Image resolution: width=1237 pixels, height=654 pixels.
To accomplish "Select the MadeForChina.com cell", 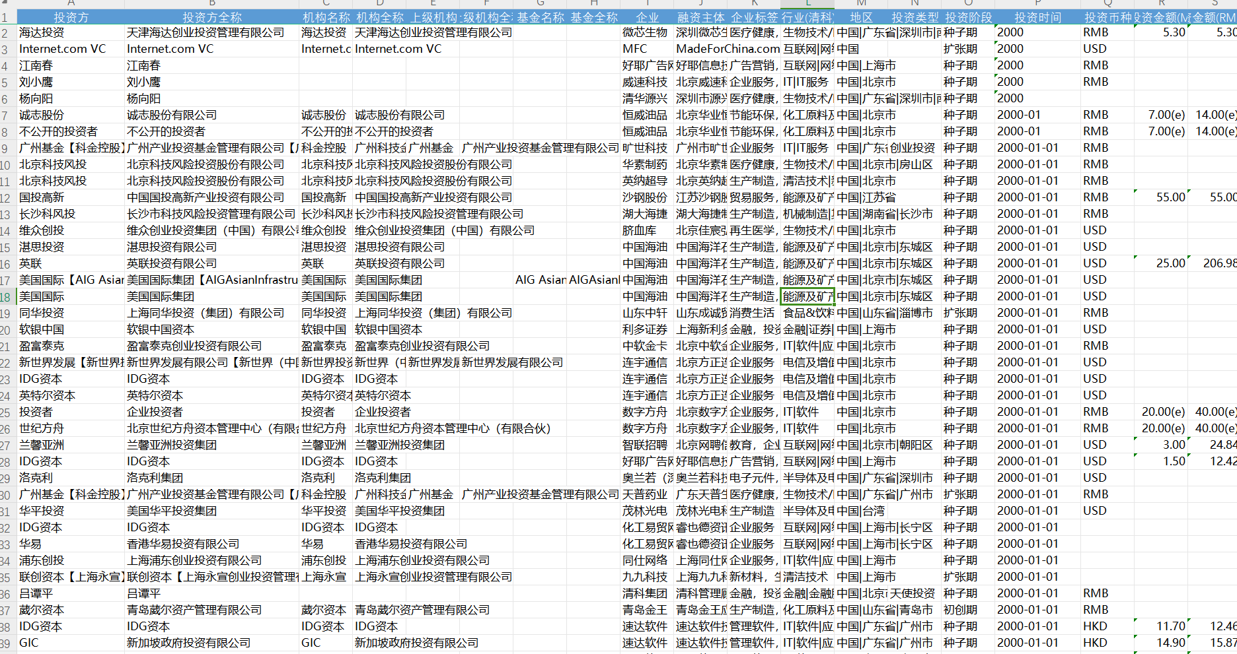I will 728,49.
